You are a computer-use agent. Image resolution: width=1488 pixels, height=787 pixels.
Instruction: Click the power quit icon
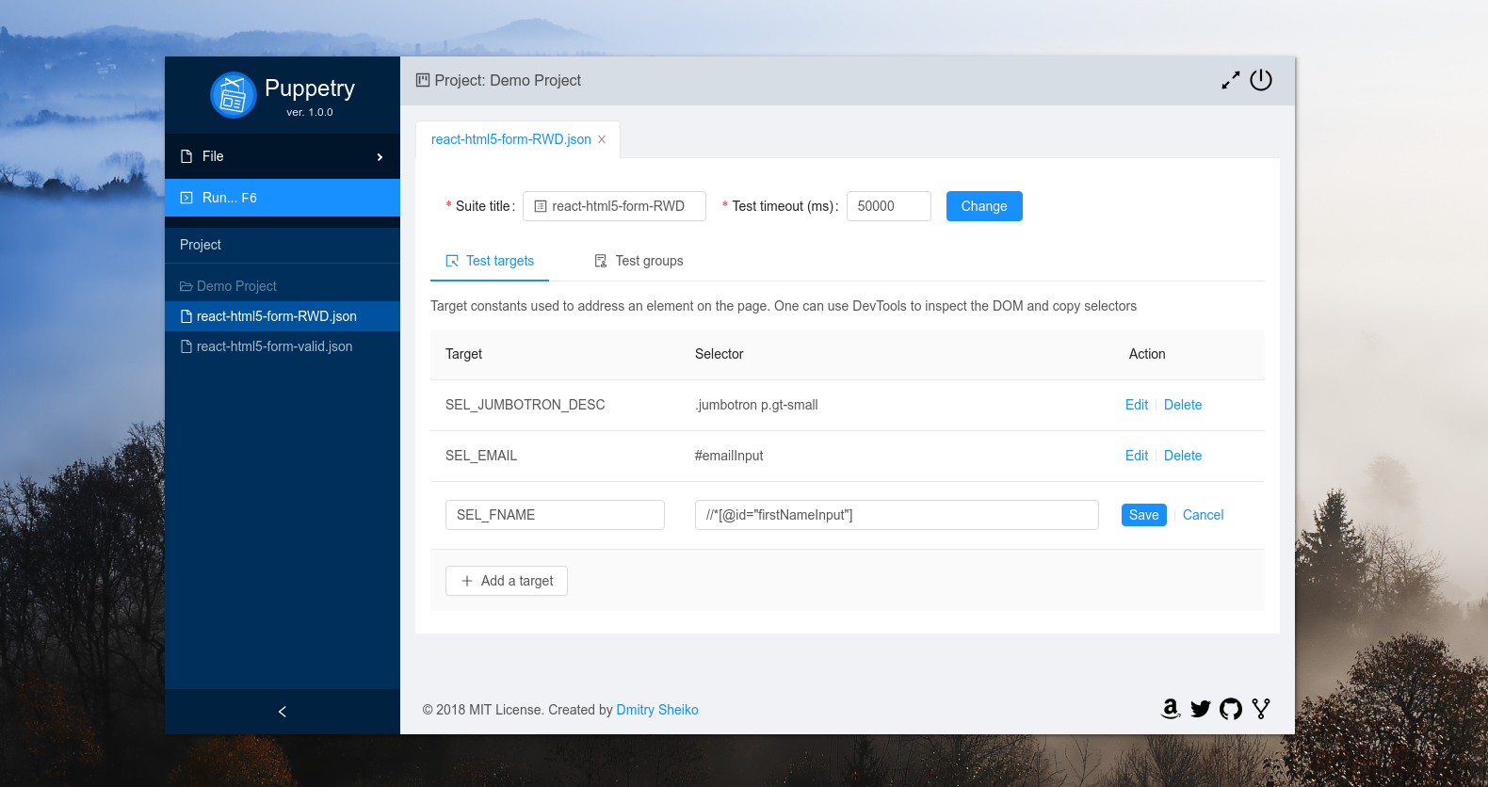[1261, 80]
